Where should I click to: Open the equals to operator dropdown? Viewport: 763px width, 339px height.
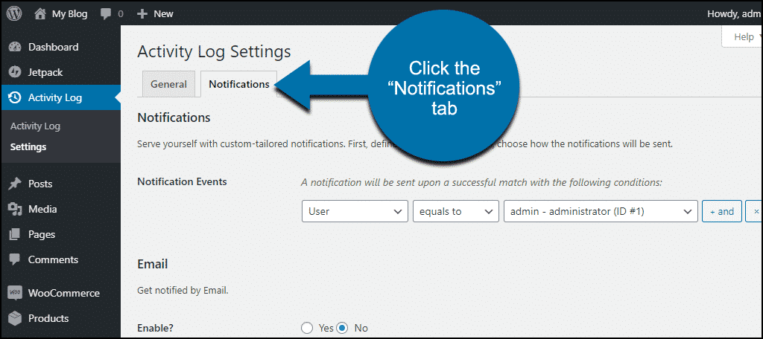pyautogui.click(x=455, y=211)
